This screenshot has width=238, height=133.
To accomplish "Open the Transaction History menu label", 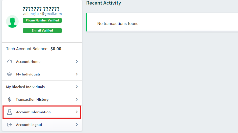I will point(32,99).
